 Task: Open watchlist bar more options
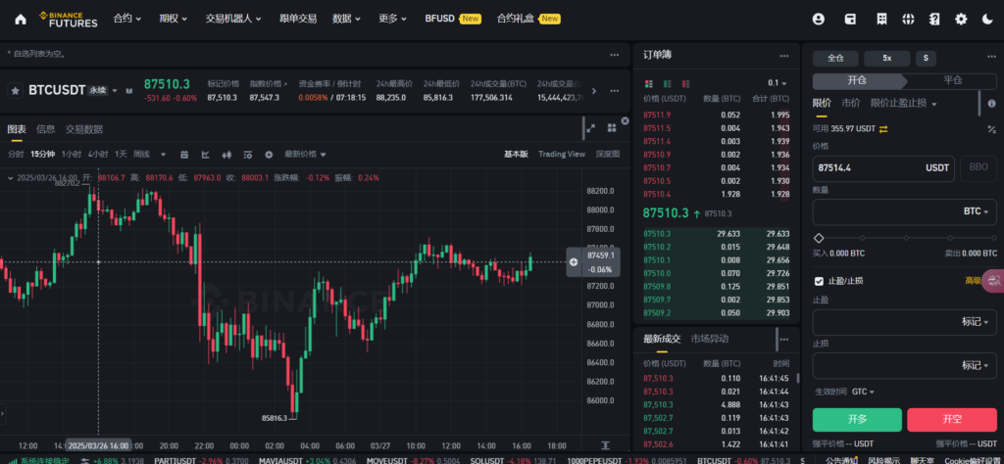[x=615, y=55]
